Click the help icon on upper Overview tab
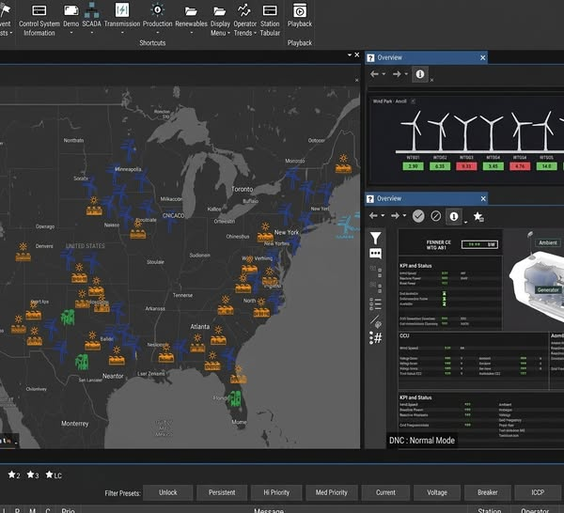This screenshot has height=513, width=564. tap(370, 58)
